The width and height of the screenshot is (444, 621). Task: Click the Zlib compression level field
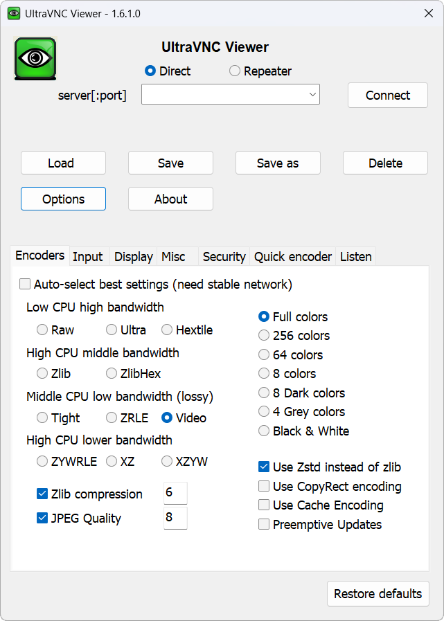coord(175,493)
